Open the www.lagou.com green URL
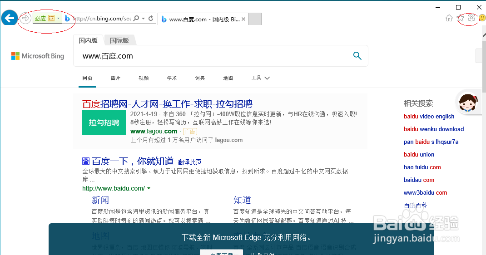 point(154,132)
